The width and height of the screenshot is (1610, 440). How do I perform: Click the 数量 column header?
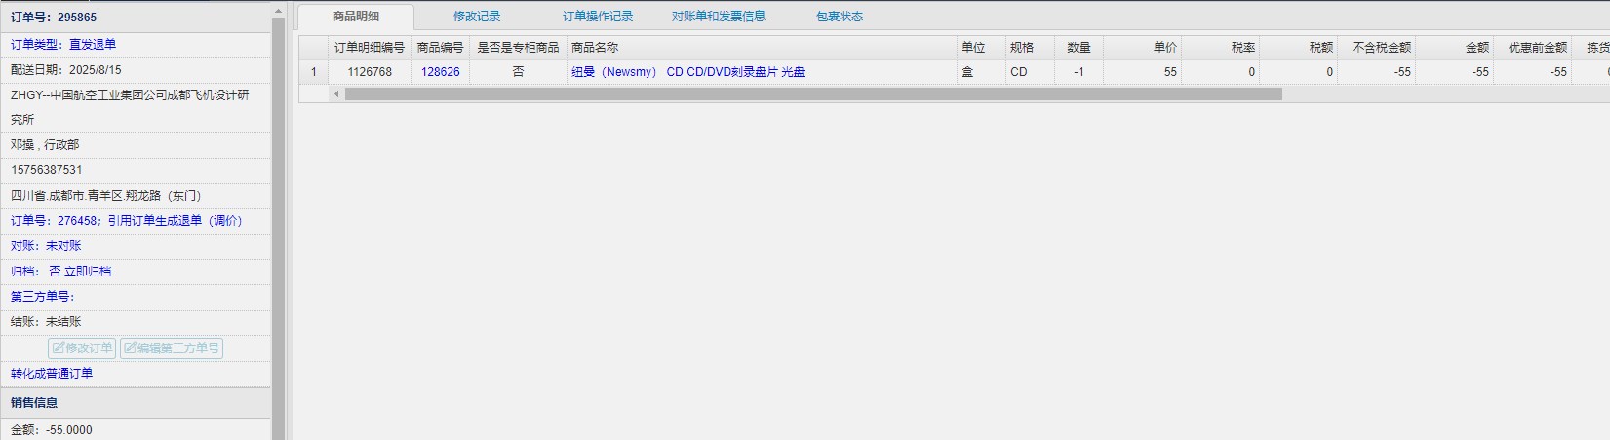(x=1079, y=47)
